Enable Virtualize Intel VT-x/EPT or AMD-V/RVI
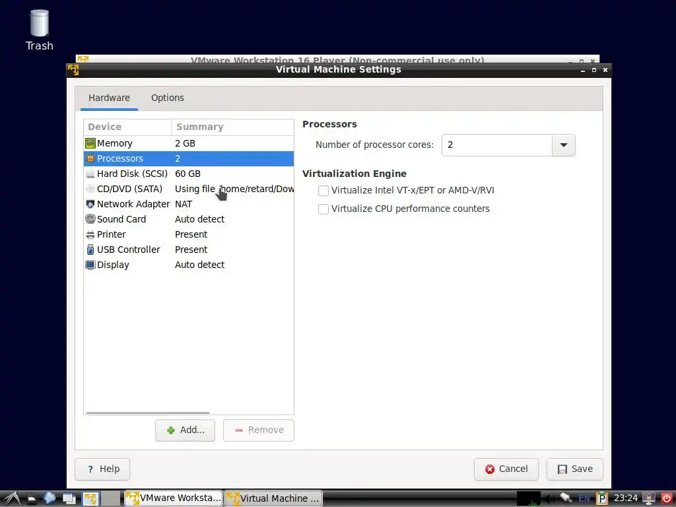676x507 pixels. click(323, 191)
